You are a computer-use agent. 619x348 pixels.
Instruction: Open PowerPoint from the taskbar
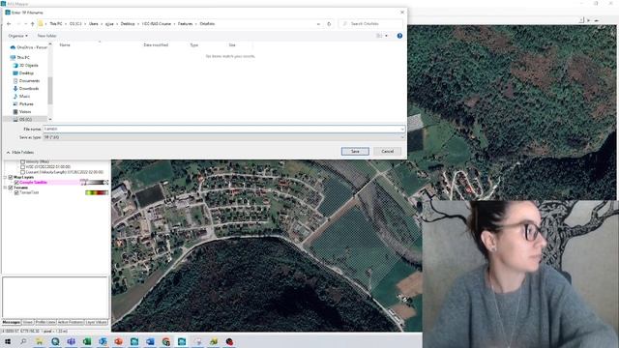pyautogui.click(x=118, y=341)
